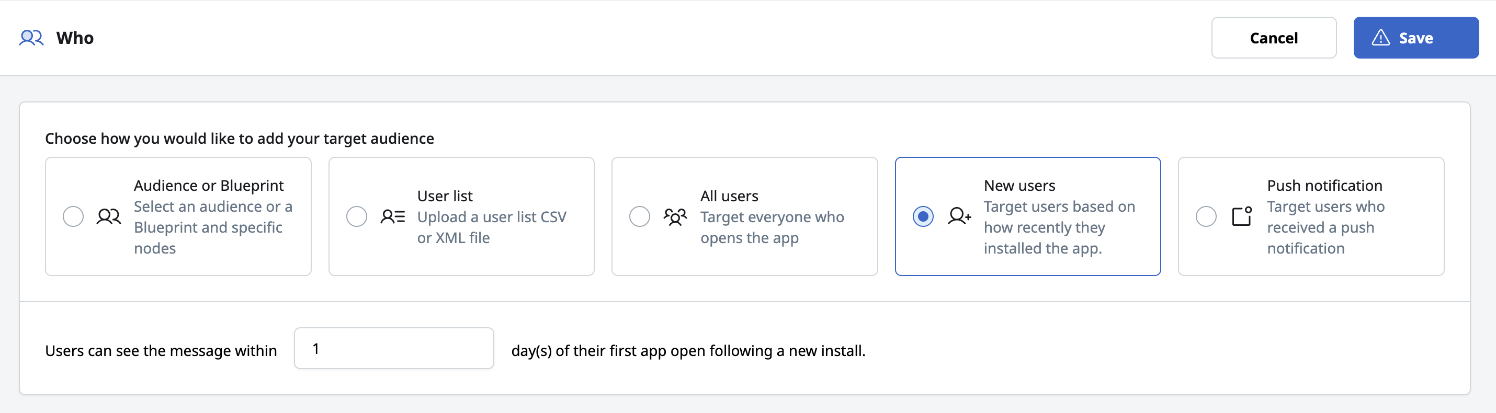Click the New users add-person icon
This screenshot has height=413, width=1496.
click(959, 216)
